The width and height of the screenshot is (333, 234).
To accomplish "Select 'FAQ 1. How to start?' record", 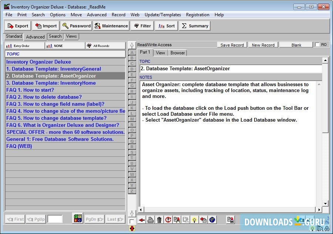I will coord(65,90).
